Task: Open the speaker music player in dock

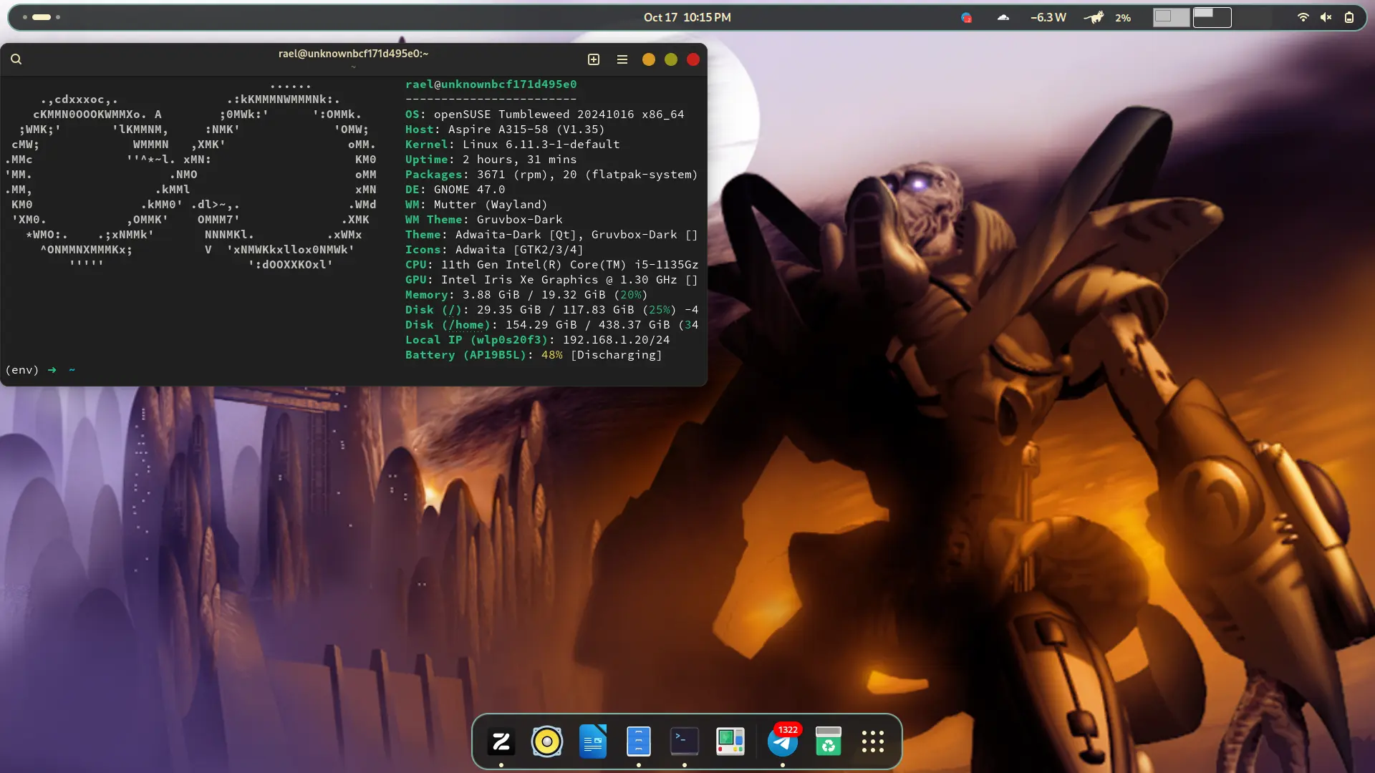Action: click(x=547, y=742)
